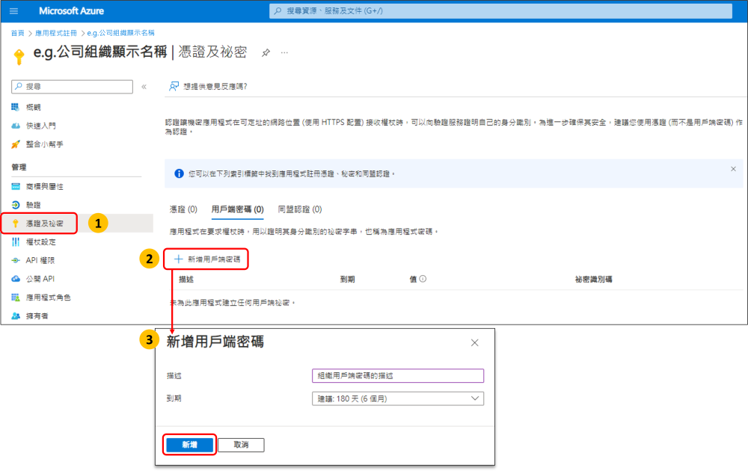Dismiss the info banner with X
The image size is (748, 471).
(733, 169)
